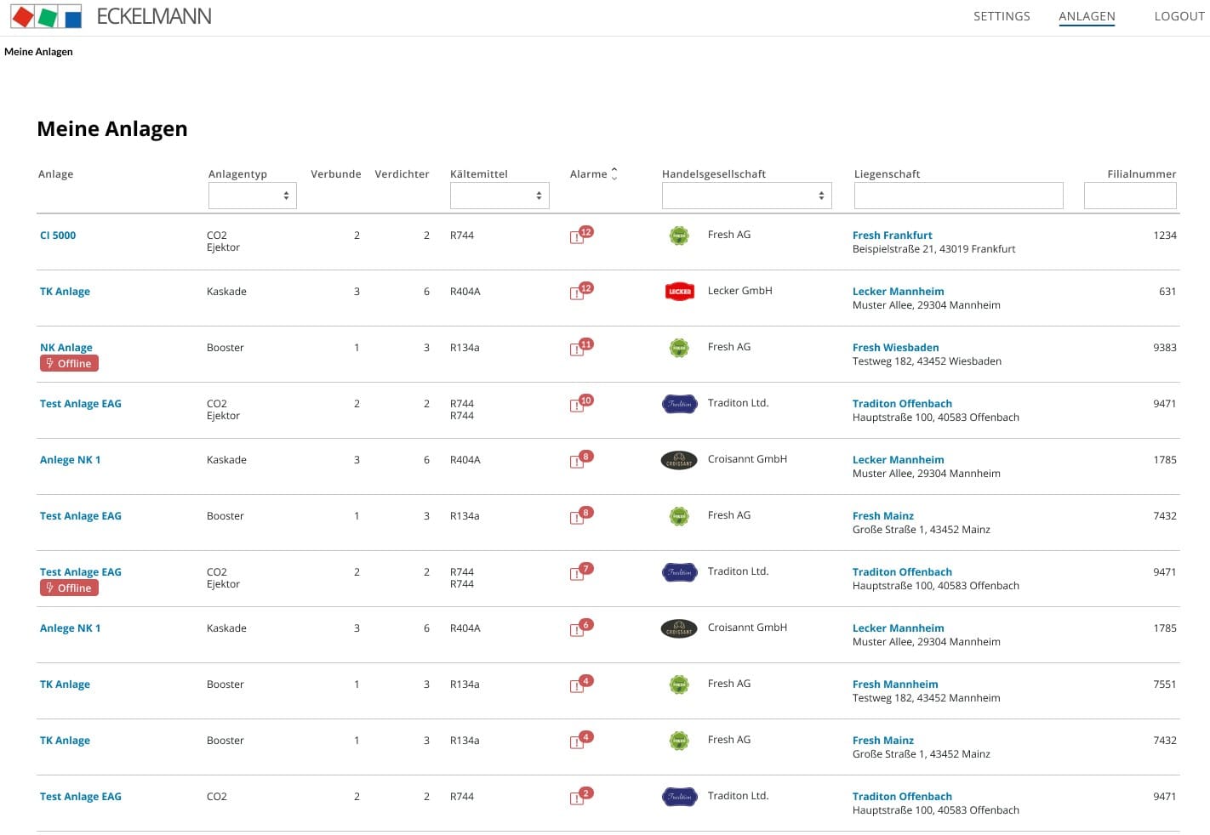Select address Beispielstraße 21, 43019 Frankfurt
Viewport: 1210px width, 835px height.
click(x=934, y=249)
